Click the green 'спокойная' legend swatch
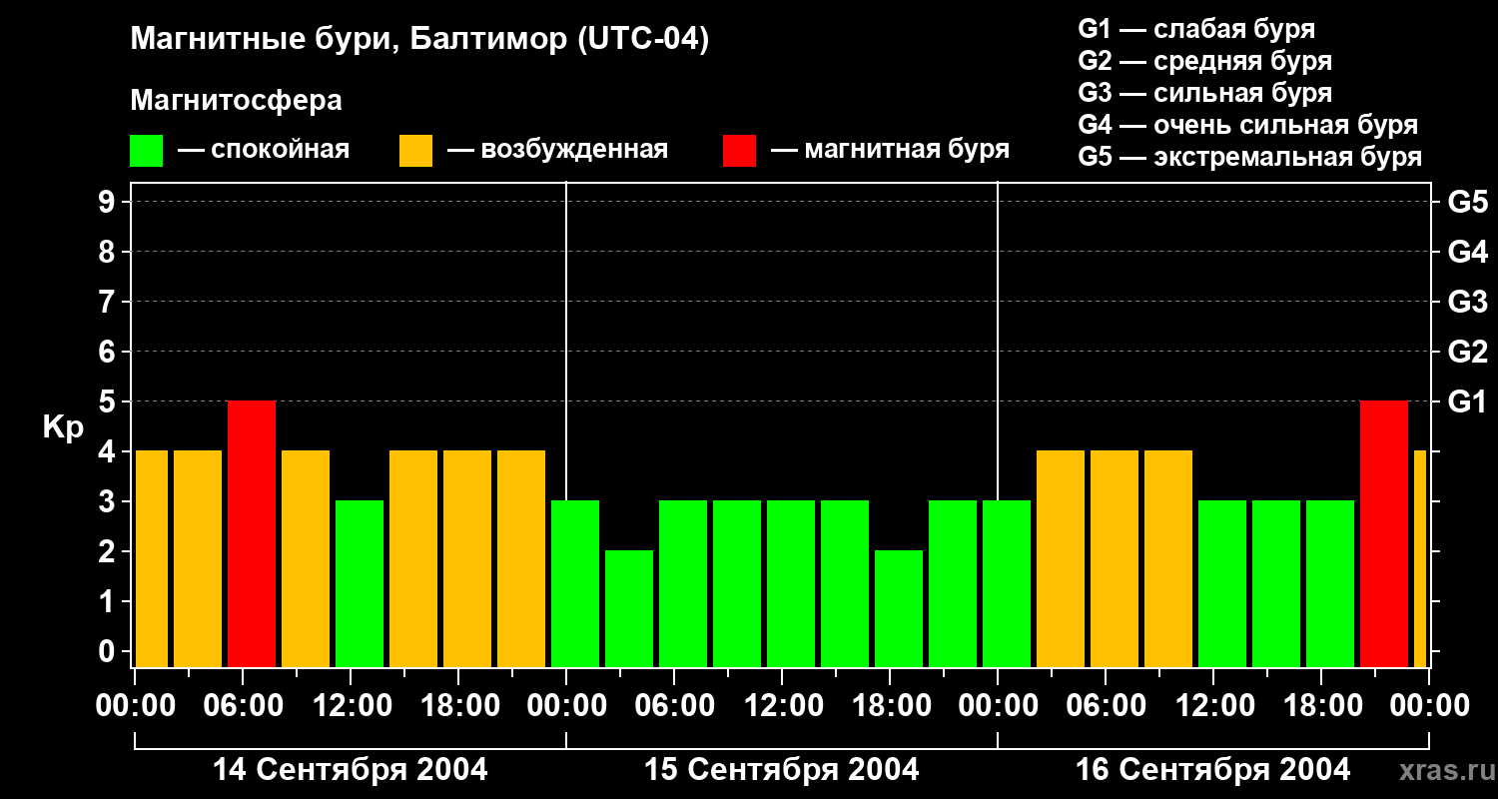The width and height of the screenshot is (1498, 799). 146,151
